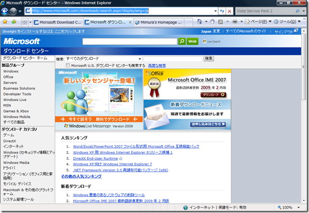The height and width of the screenshot is (213, 309).
Task: Click the Office IME 2007 ダウンロード button
Action: pyautogui.click(x=214, y=95)
